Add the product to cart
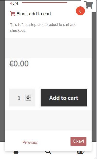 pos(64,98)
